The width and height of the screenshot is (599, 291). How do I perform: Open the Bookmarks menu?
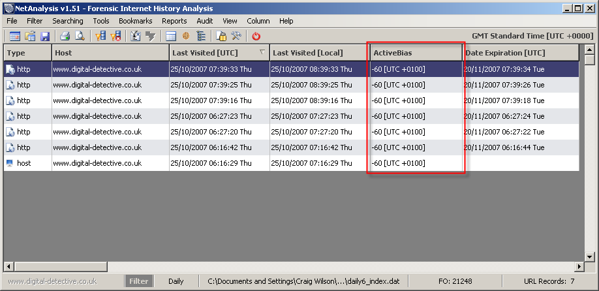pyautogui.click(x=136, y=21)
